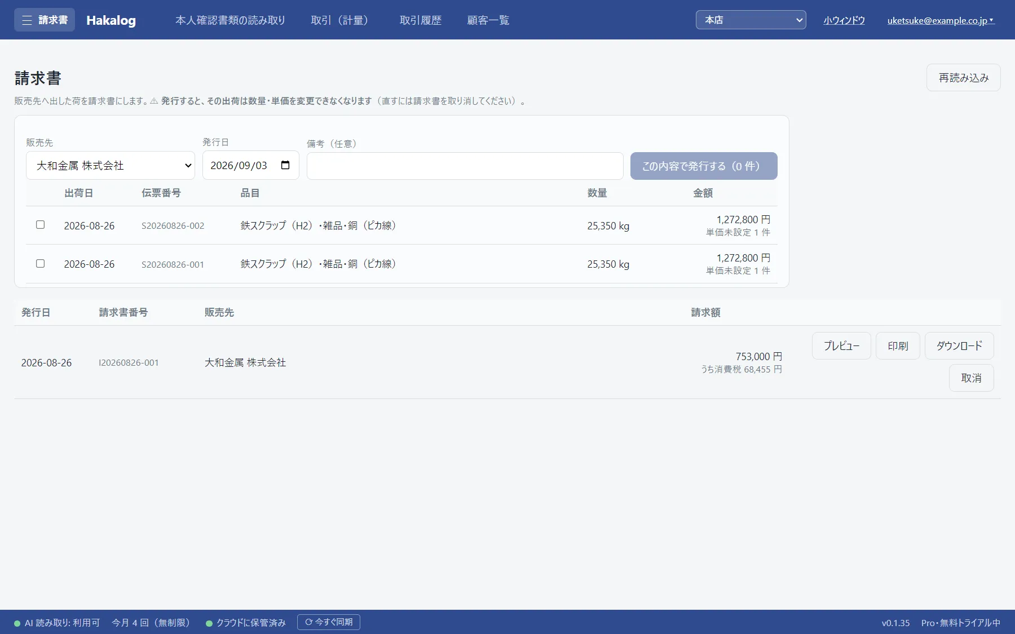Expand the 本店 store dropdown
The image size is (1015, 634).
coord(751,20)
